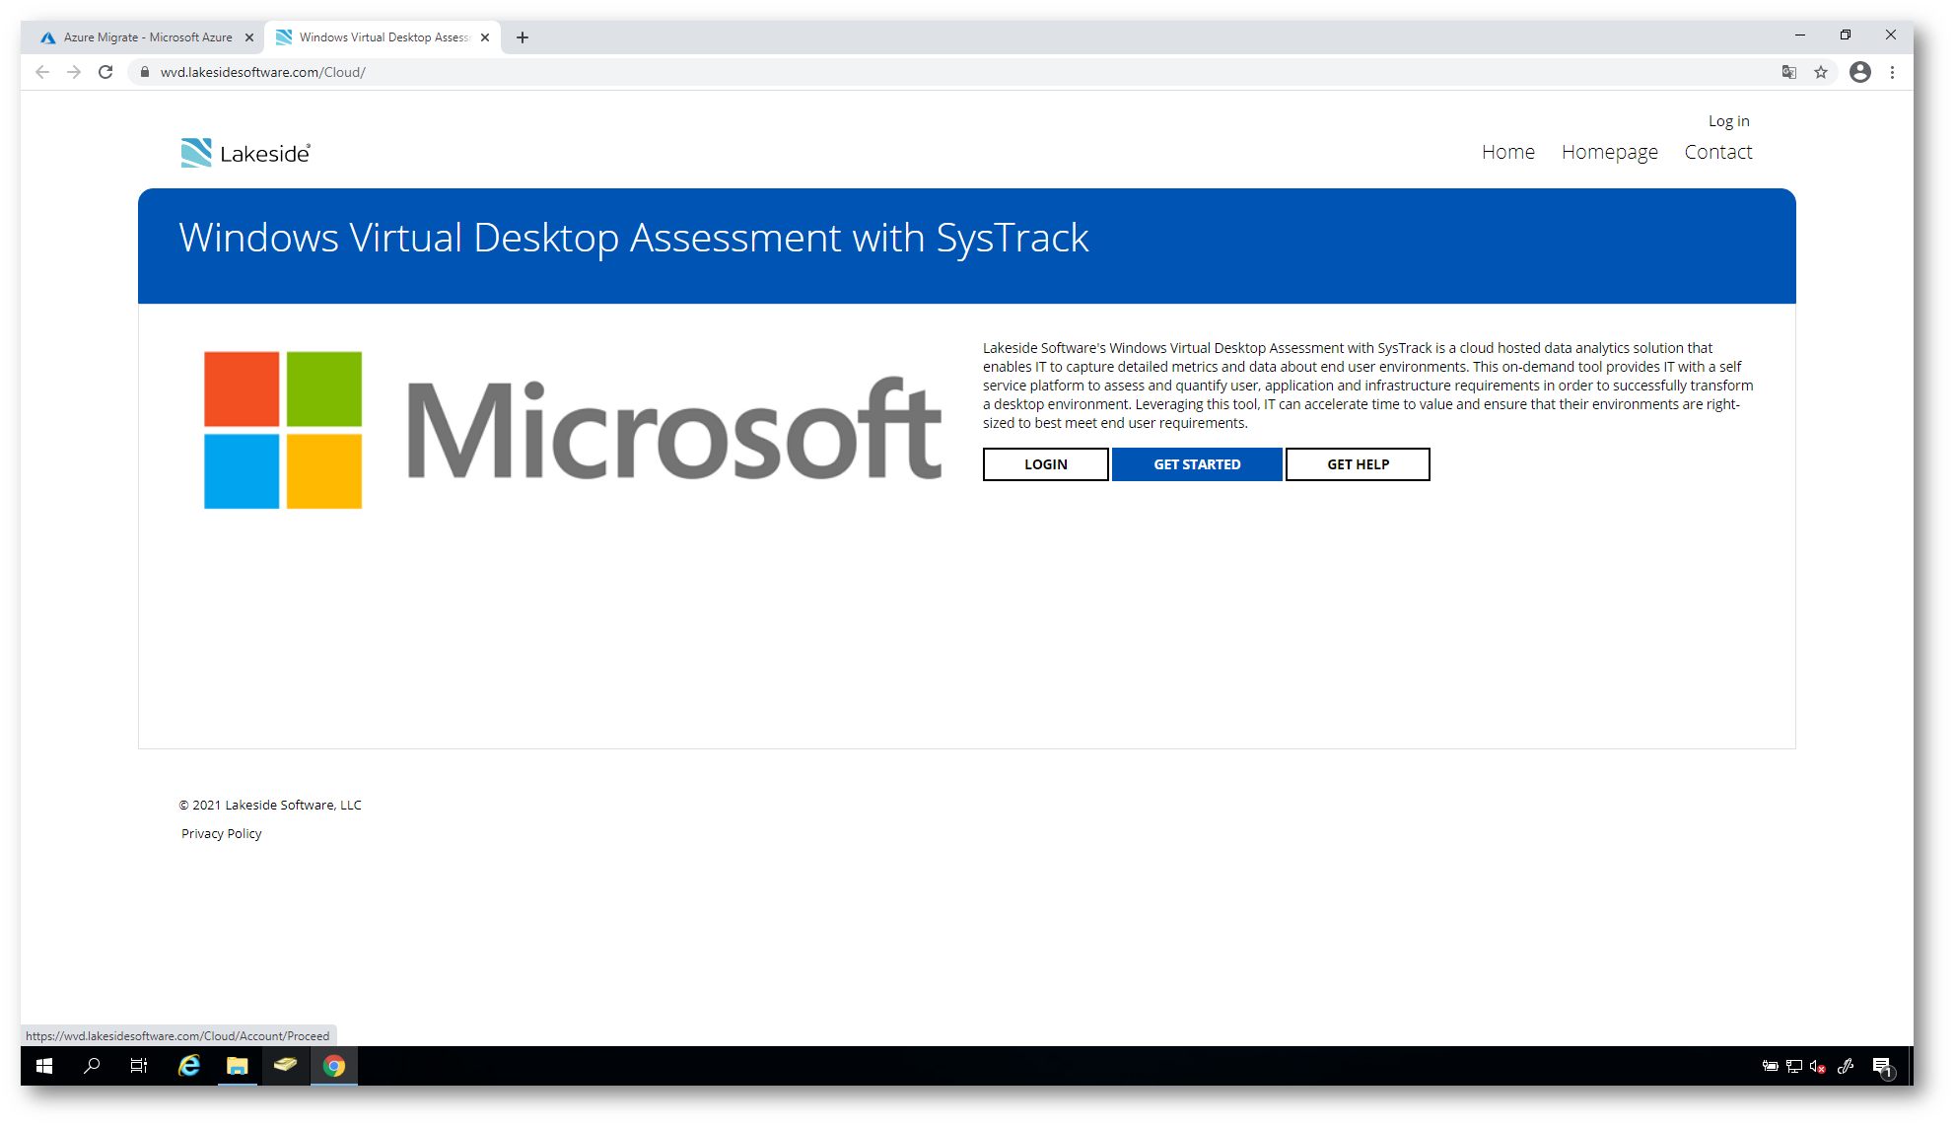Open taskbar search magnifier

click(x=92, y=1066)
